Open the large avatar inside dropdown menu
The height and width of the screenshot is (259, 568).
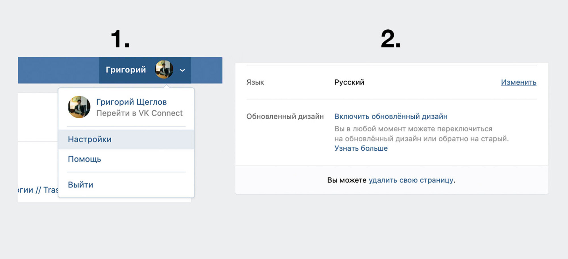coord(79,107)
